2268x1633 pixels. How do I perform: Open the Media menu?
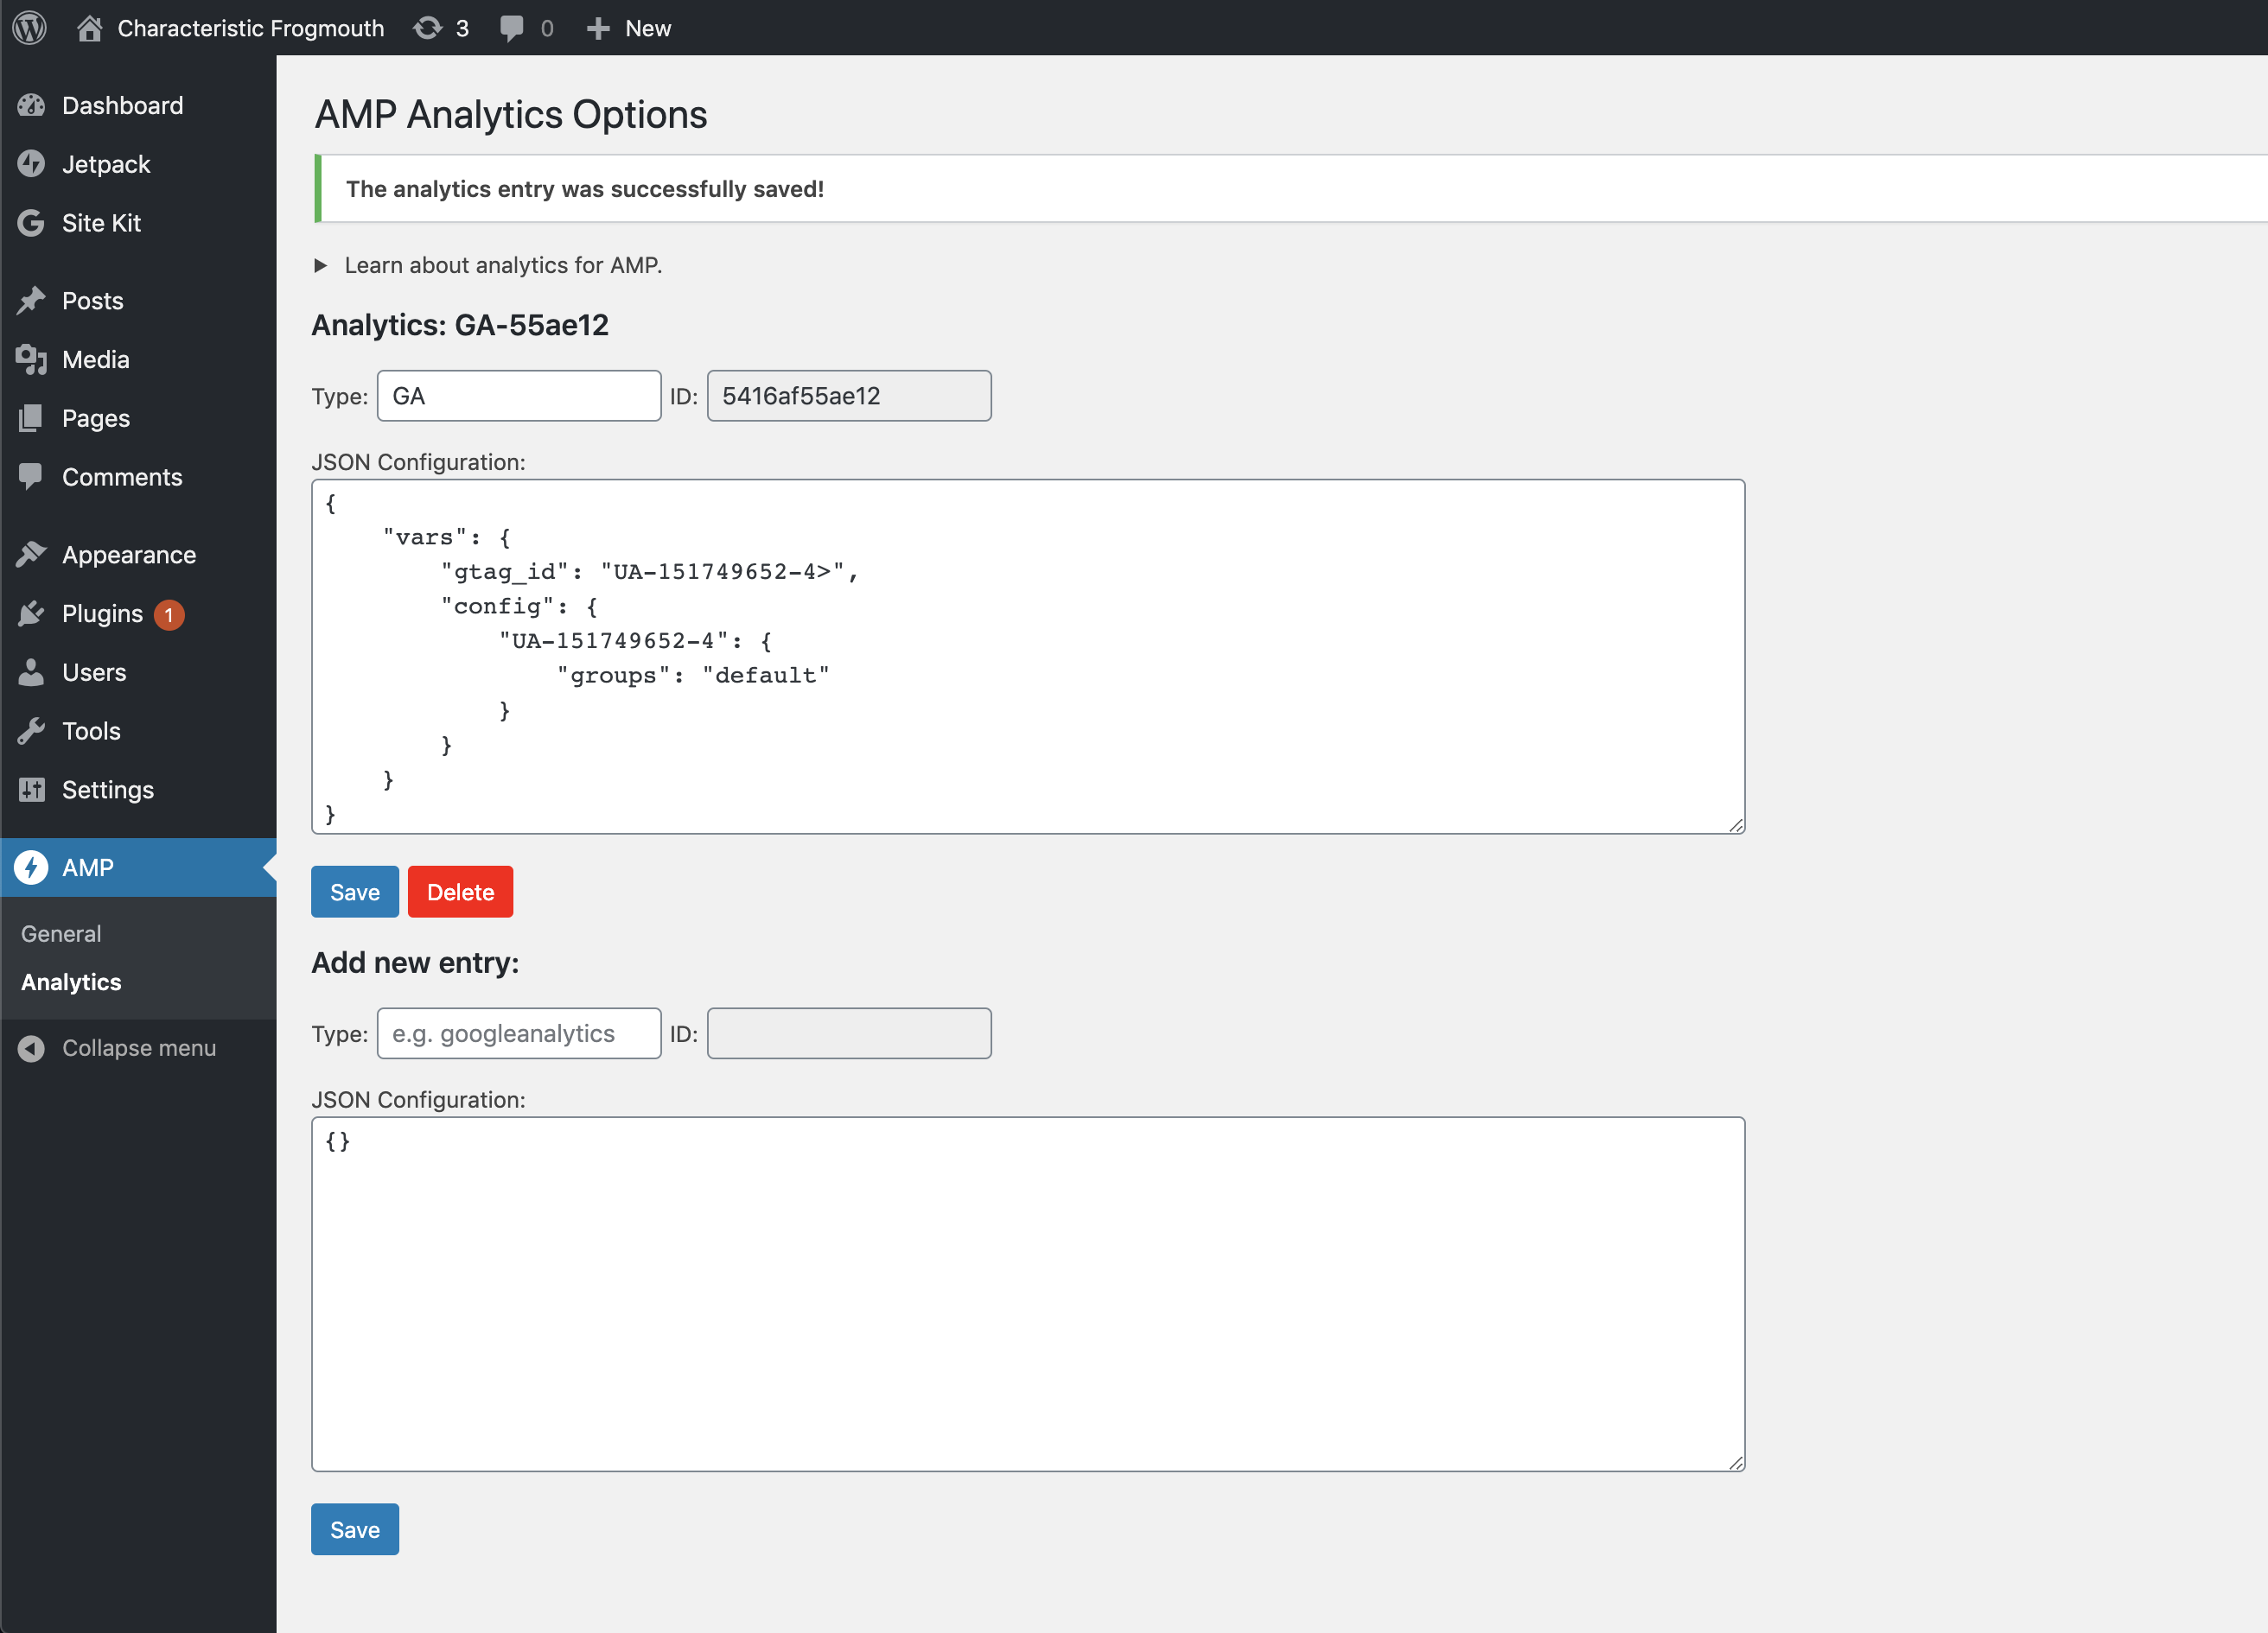pos(138,359)
